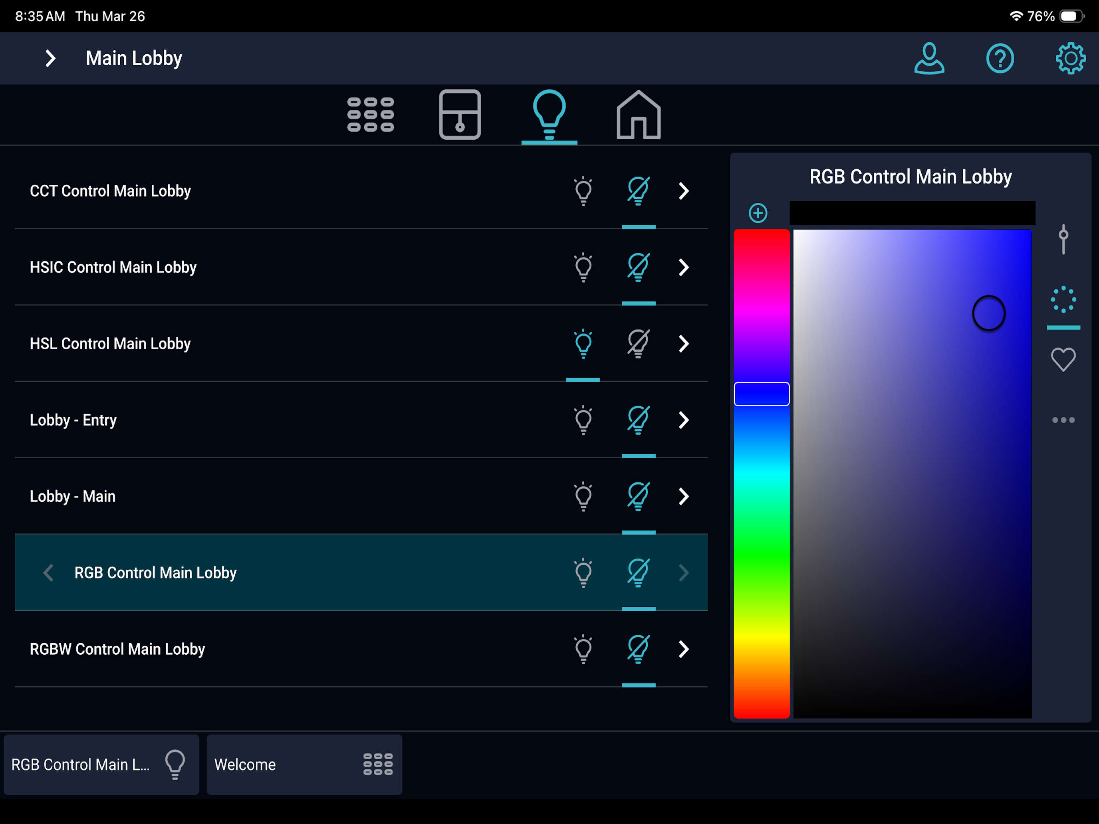The image size is (1099, 824).
Task: Select HSIC Control Main Lobby row label
Action: click(113, 267)
